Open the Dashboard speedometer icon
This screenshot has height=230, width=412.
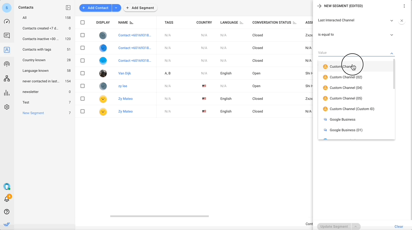[x=7, y=22]
